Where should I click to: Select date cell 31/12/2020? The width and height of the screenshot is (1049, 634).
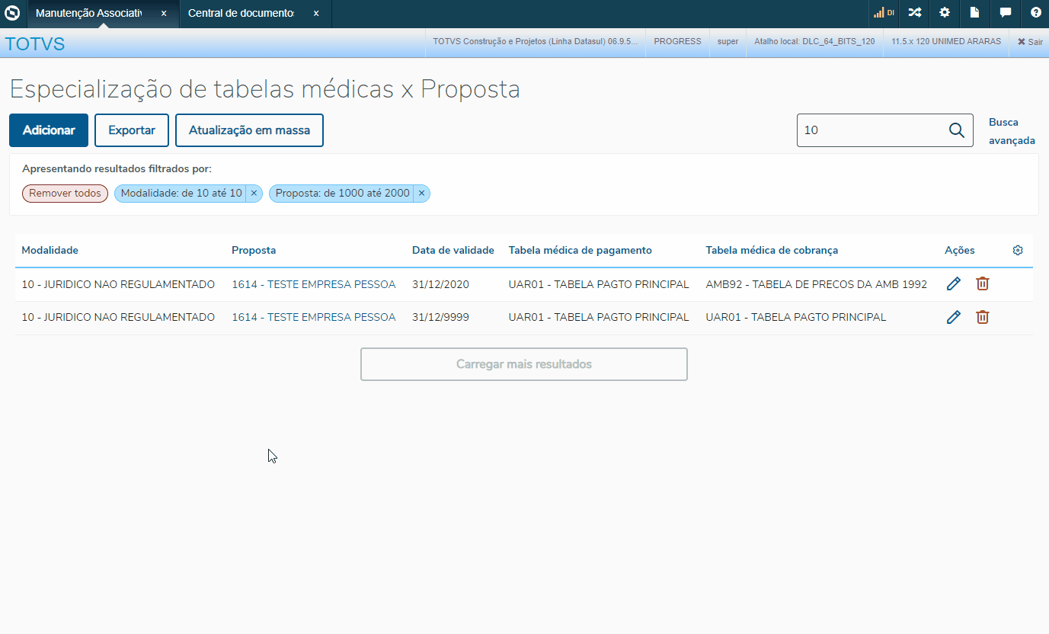pyautogui.click(x=440, y=284)
